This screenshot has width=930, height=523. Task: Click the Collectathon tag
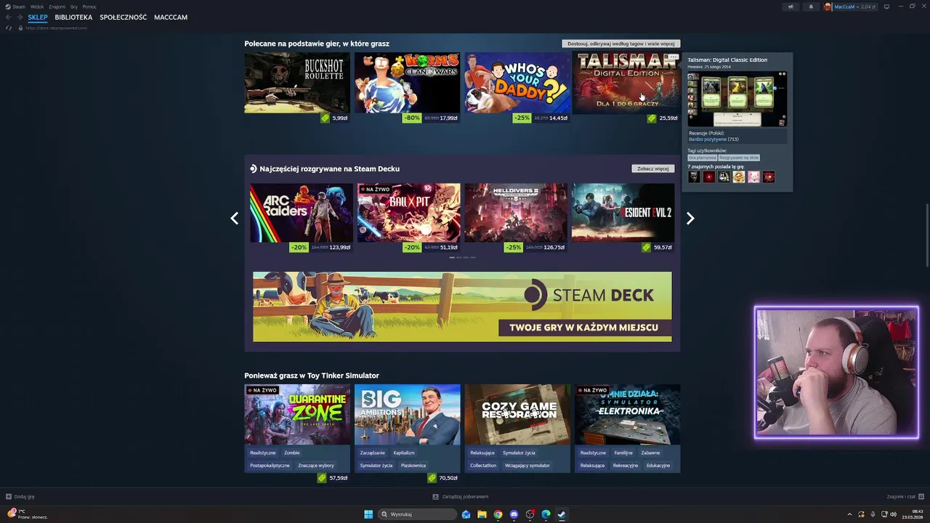point(483,466)
